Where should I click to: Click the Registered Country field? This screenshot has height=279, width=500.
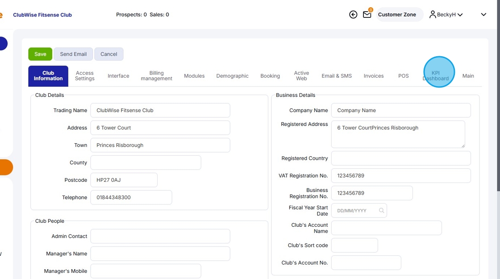pyautogui.click(x=401, y=158)
